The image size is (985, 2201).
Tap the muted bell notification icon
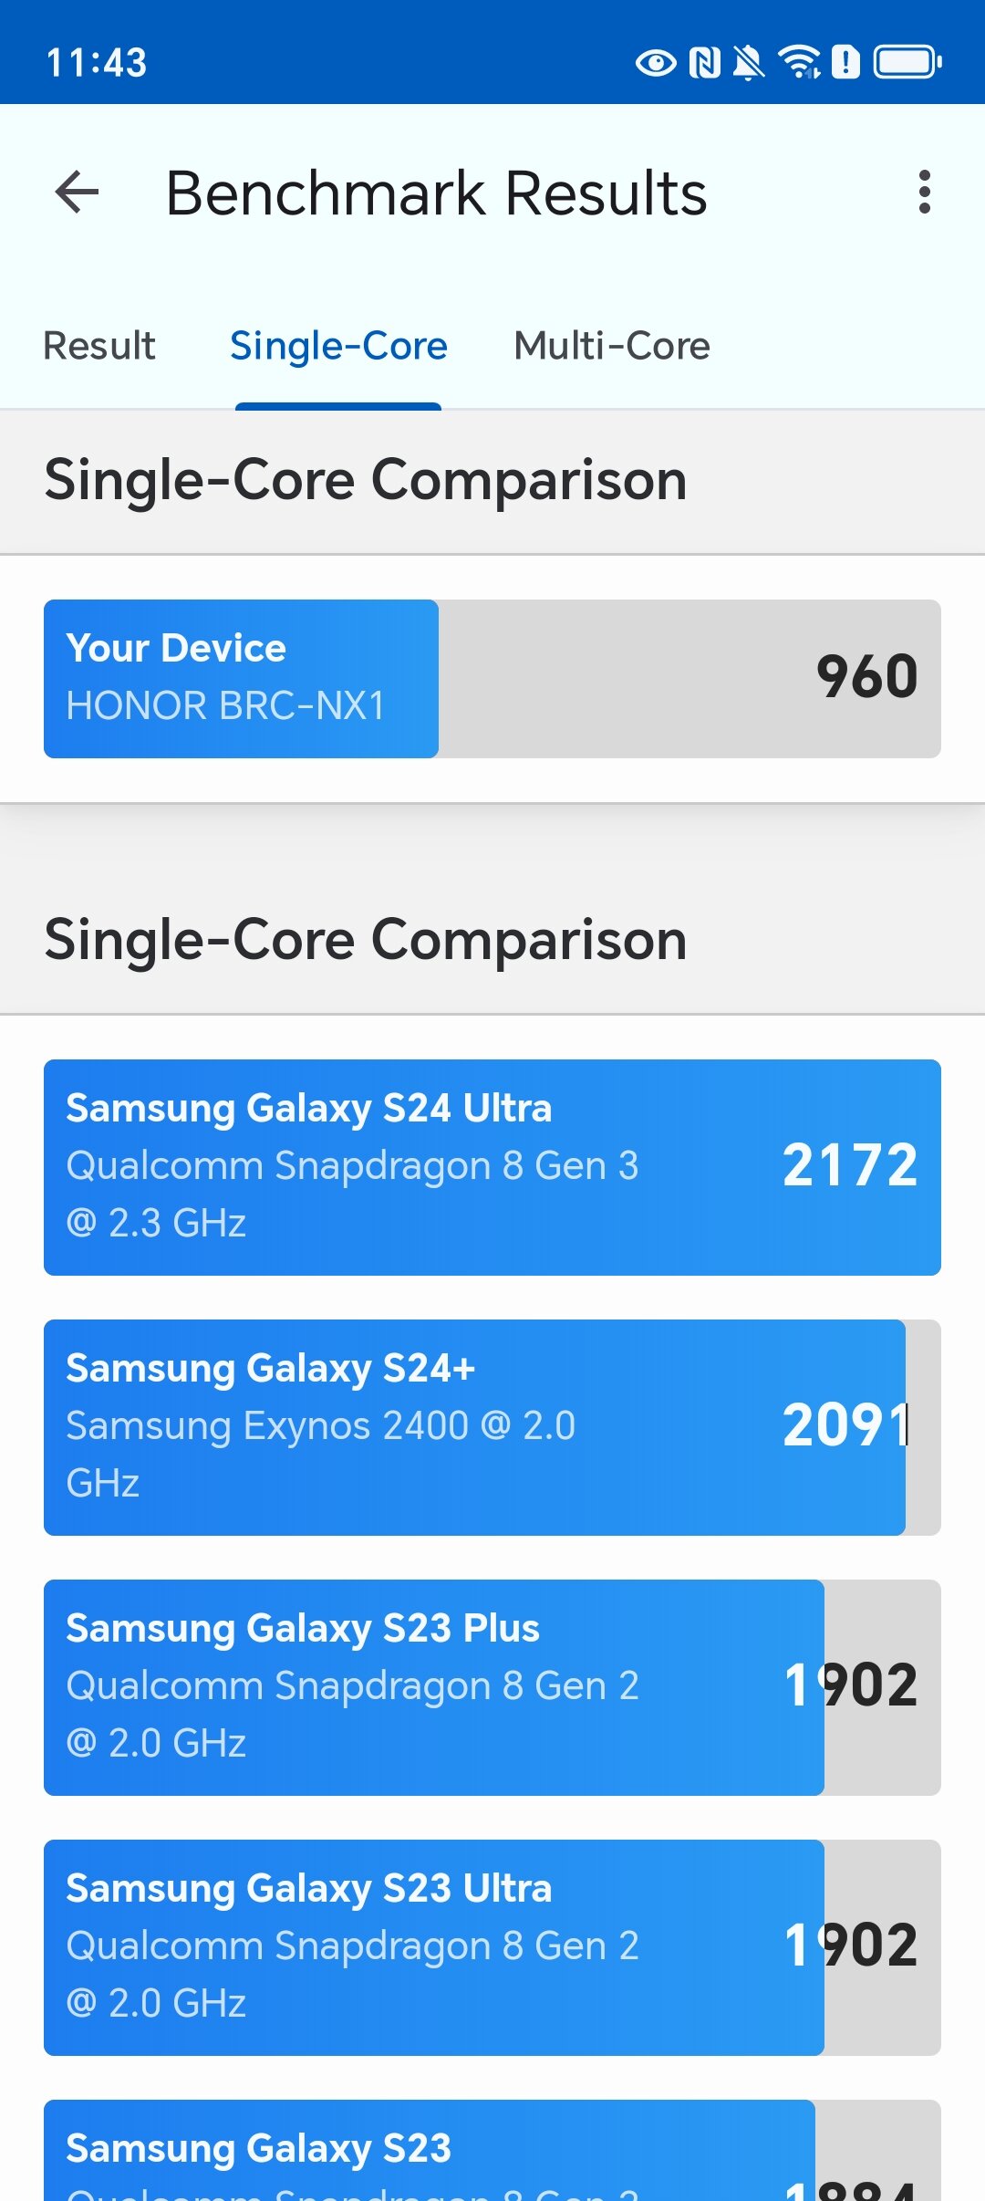tap(749, 63)
